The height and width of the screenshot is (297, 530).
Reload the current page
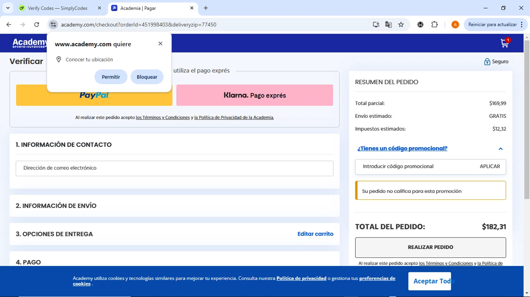click(37, 25)
